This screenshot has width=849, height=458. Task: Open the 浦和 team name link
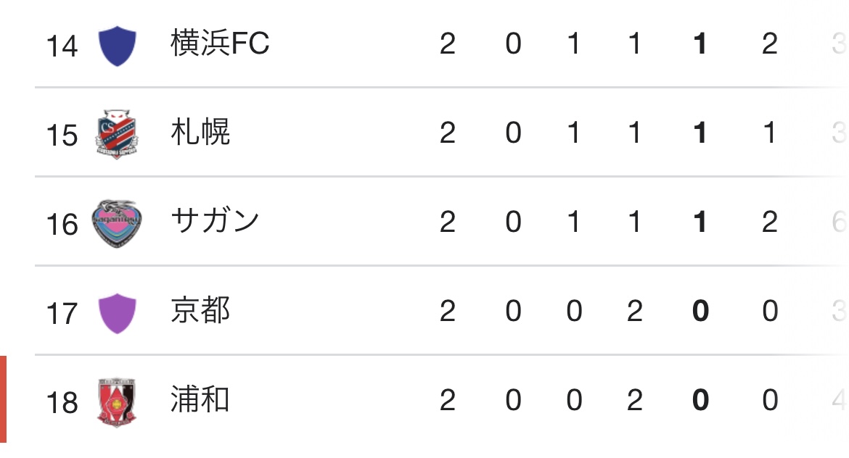pyautogui.click(x=200, y=399)
